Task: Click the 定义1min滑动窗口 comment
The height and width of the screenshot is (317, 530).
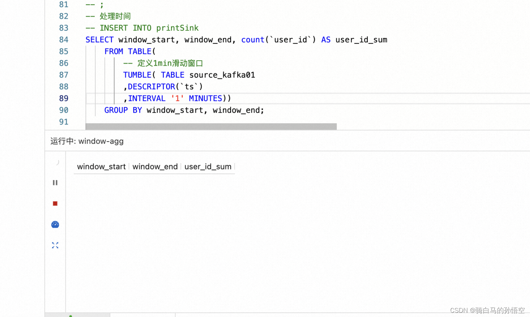Action: point(163,63)
